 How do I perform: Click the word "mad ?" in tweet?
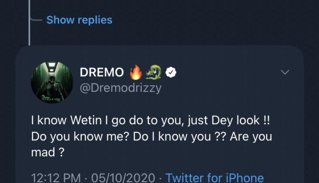[48, 153]
